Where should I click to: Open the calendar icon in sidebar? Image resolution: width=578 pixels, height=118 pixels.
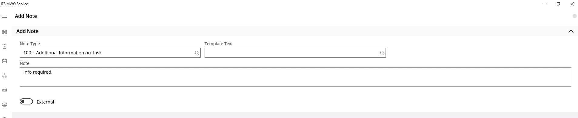5,61
